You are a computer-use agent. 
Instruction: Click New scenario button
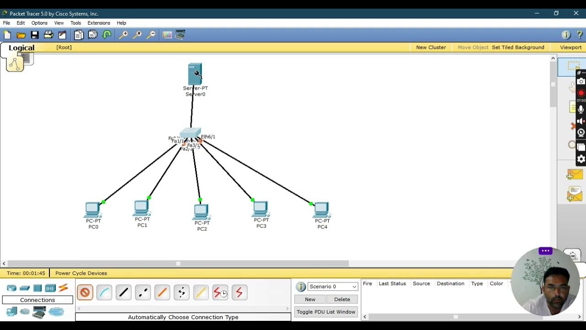click(310, 299)
